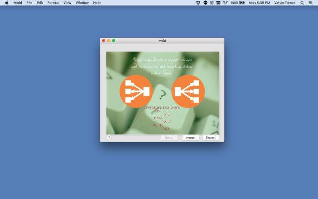Click the keyboard layout icon in menu bar
Screen dimensions: 318x199
click(x=218, y=3)
